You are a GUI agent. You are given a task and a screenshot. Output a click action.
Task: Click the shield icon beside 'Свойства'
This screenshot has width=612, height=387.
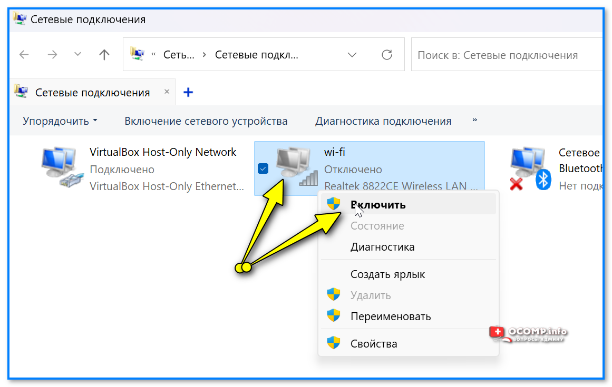(x=333, y=343)
